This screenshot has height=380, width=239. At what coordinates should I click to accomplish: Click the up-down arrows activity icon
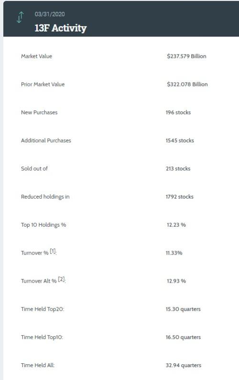20,17
